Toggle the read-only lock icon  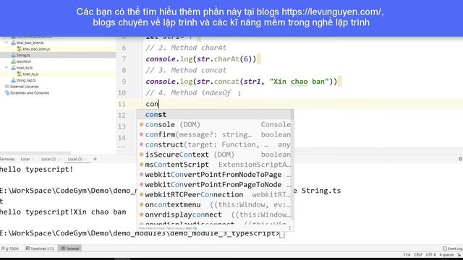(x=459, y=255)
